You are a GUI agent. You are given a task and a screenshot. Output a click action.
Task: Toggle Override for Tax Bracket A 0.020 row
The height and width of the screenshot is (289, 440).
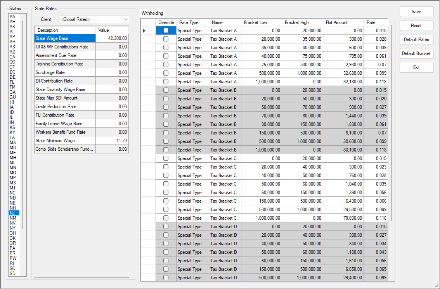point(166,39)
